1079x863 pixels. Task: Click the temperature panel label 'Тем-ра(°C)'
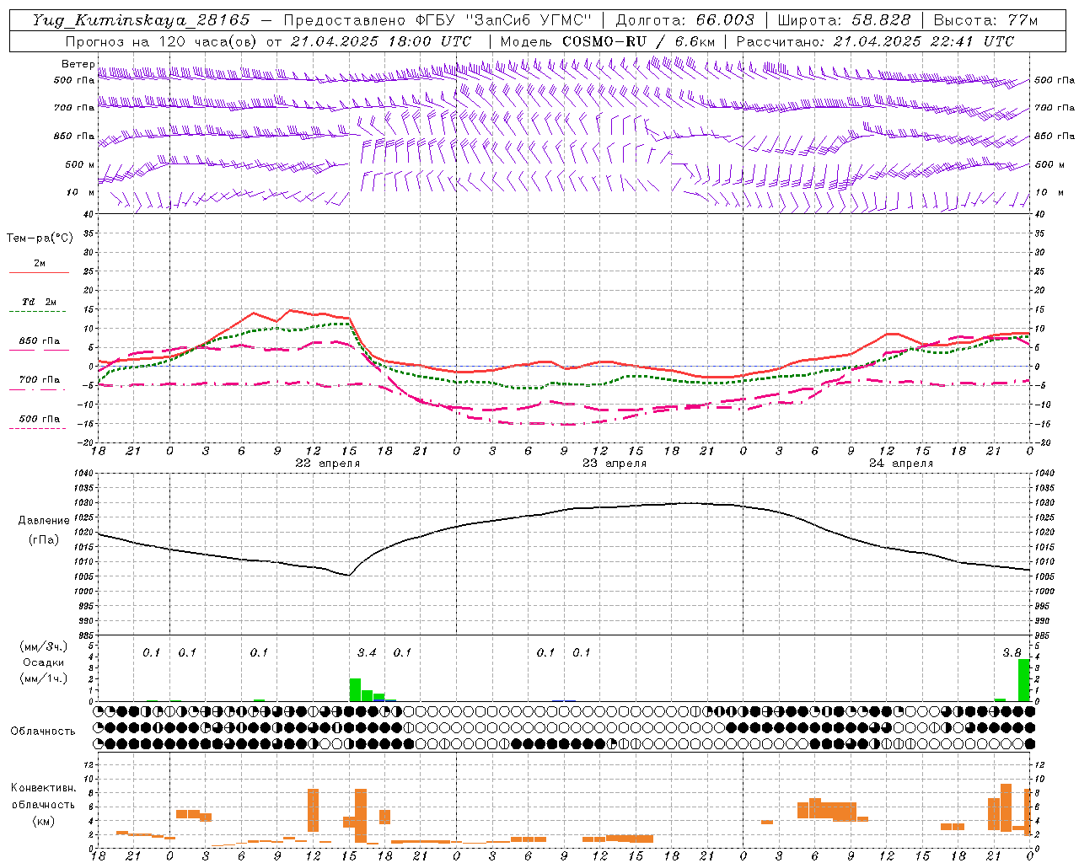coord(40,239)
